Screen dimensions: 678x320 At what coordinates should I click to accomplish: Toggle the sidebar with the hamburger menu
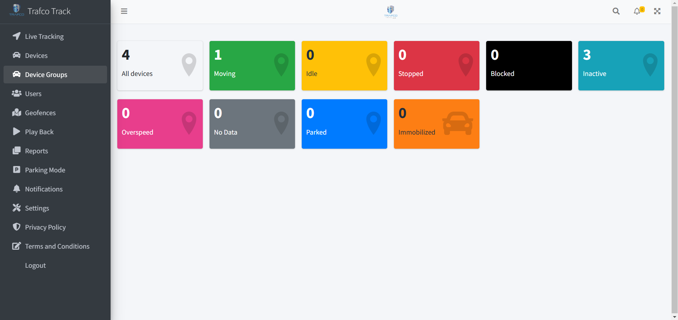coord(124,11)
